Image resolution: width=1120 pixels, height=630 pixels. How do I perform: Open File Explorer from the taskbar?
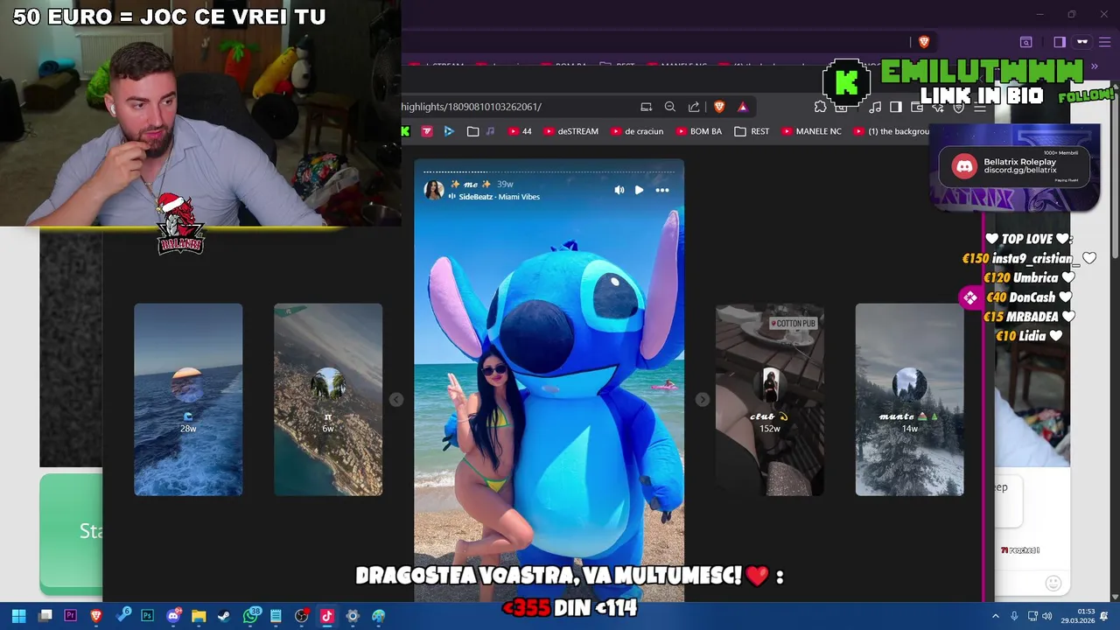[199, 616]
